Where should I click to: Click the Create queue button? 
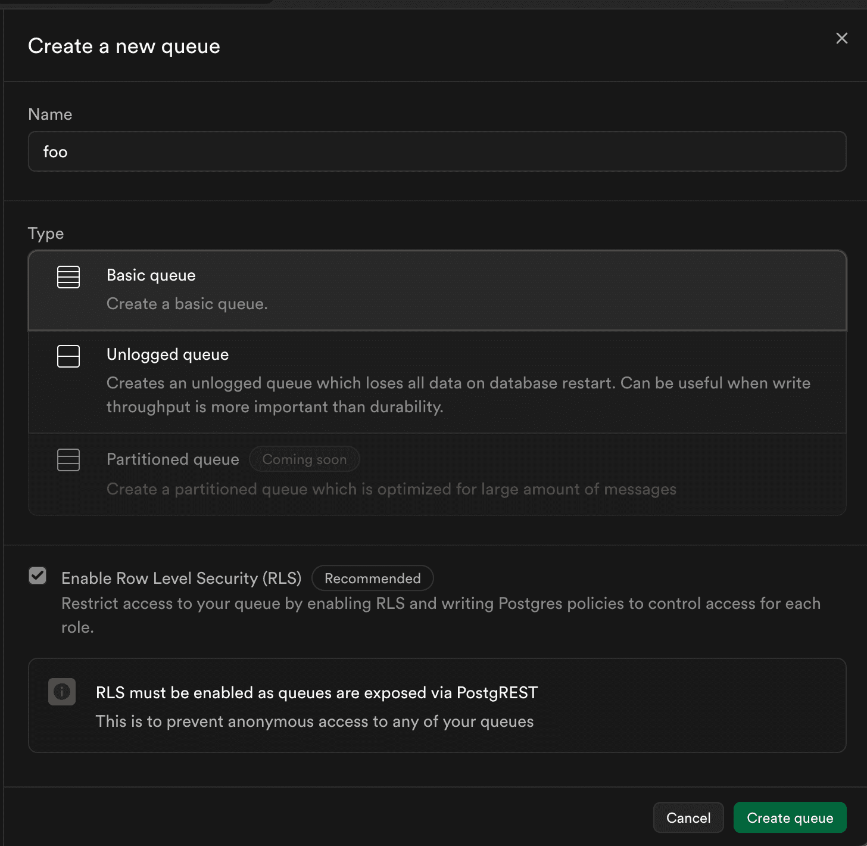point(790,817)
